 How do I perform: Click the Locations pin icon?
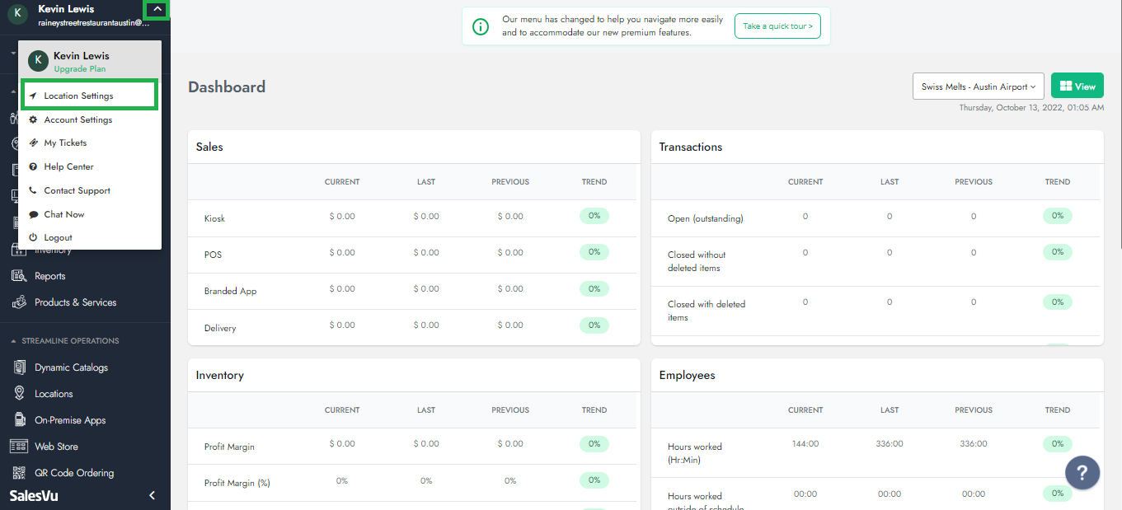tap(18, 394)
